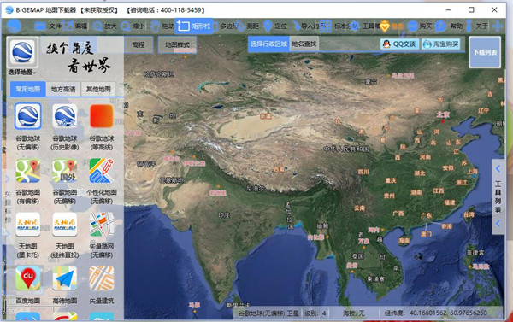Expand the 工具列表 panel via upper chevron
This screenshot has height=322, width=513.
[x=498, y=168]
